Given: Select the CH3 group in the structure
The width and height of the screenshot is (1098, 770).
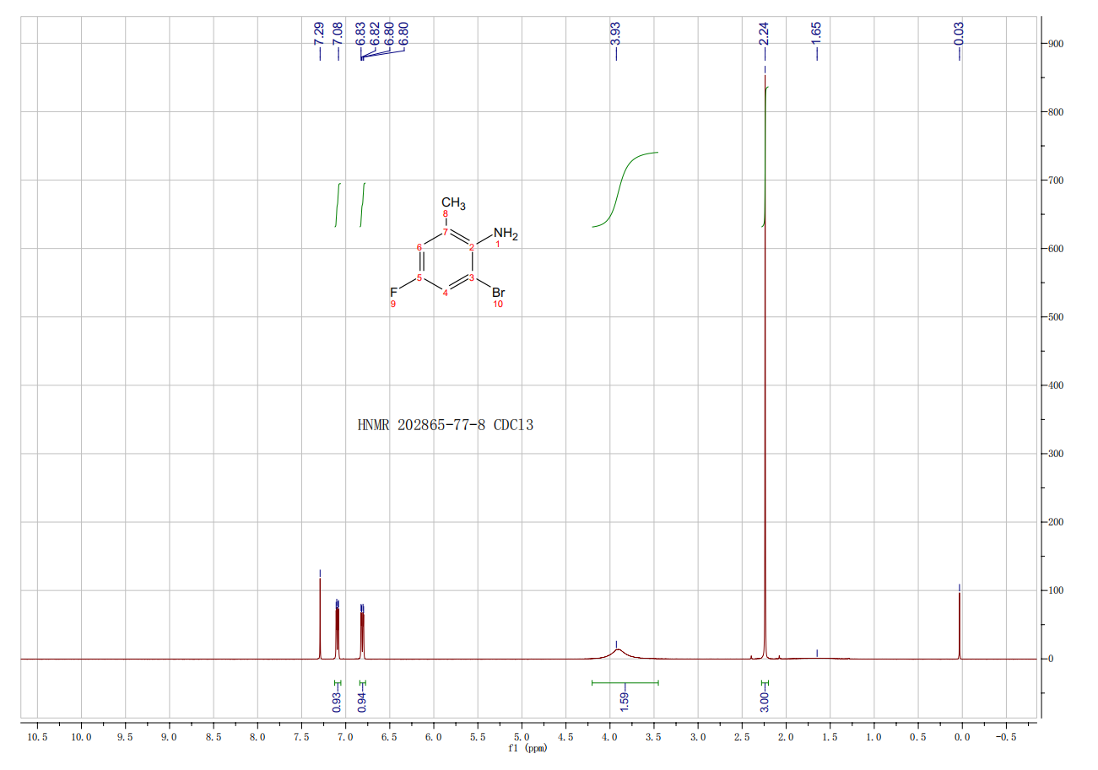Looking at the screenshot, I should tap(452, 203).
